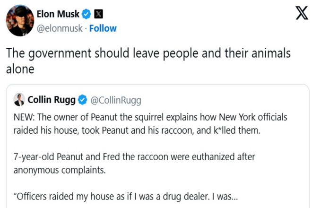The width and height of the screenshot is (312, 208).
Task: Click the Collin Rugg display name
Action: pyautogui.click(x=52, y=100)
